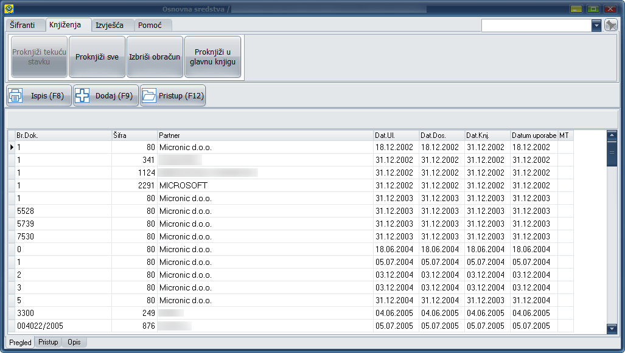Click the folder icon on Pristup (F12)
The image size is (625, 353).
tap(149, 96)
